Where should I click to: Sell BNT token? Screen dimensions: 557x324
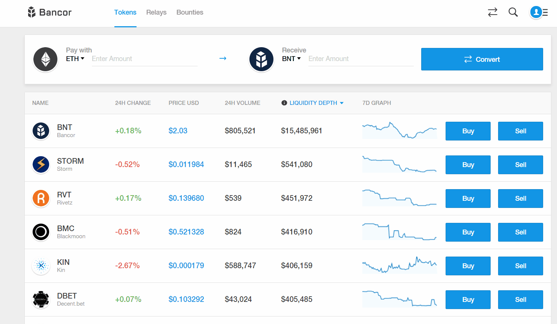(x=521, y=131)
